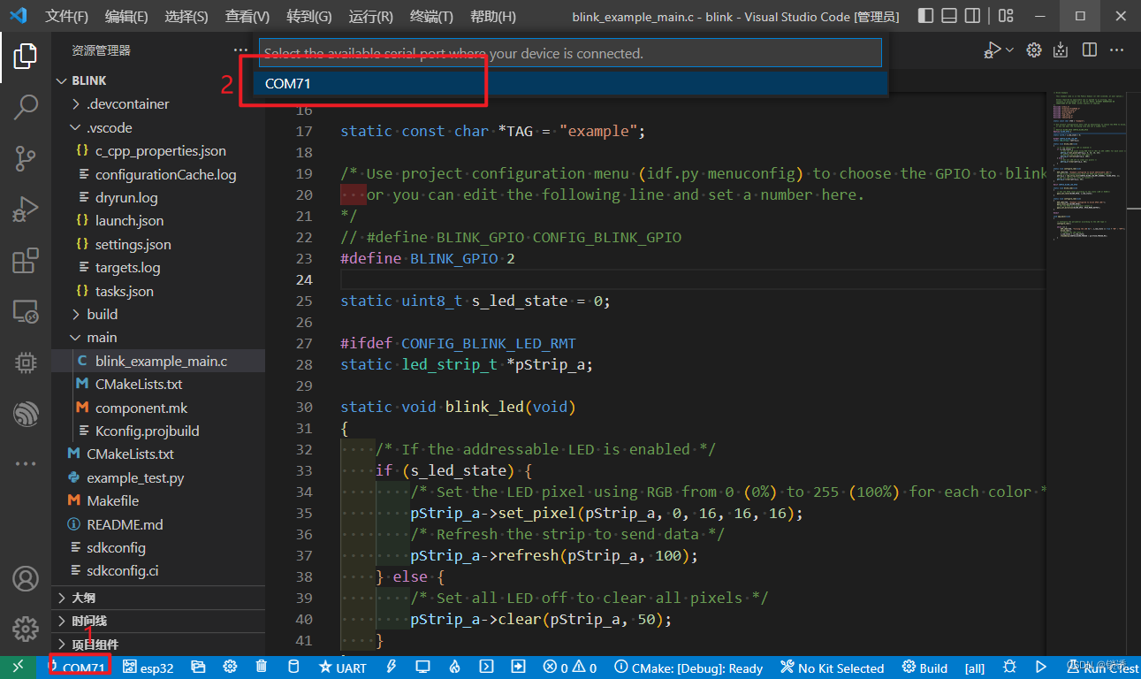Open SDK configuration gear in status bar
The image size is (1141, 679).
[x=230, y=668]
